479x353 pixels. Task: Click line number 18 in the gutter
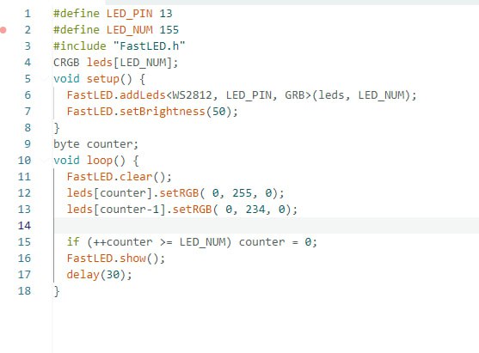tap(24, 291)
